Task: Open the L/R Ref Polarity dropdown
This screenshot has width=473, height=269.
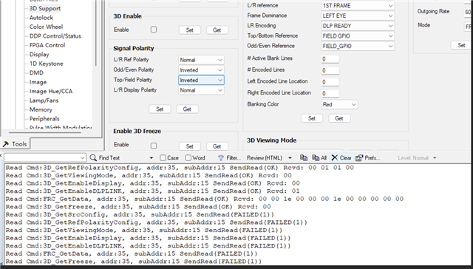Action: pos(201,60)
